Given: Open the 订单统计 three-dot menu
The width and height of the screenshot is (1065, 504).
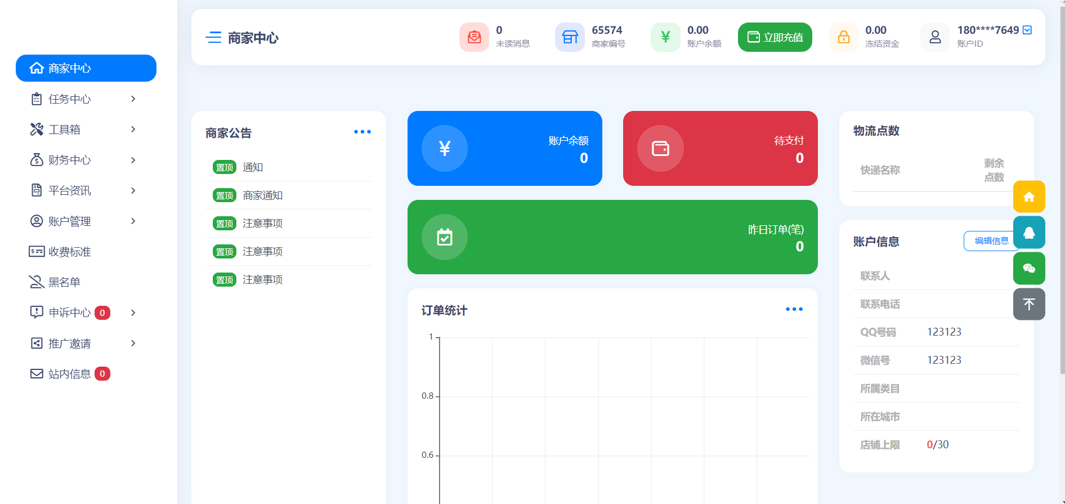Looking at the screenshot, I should tap(794, 309).
